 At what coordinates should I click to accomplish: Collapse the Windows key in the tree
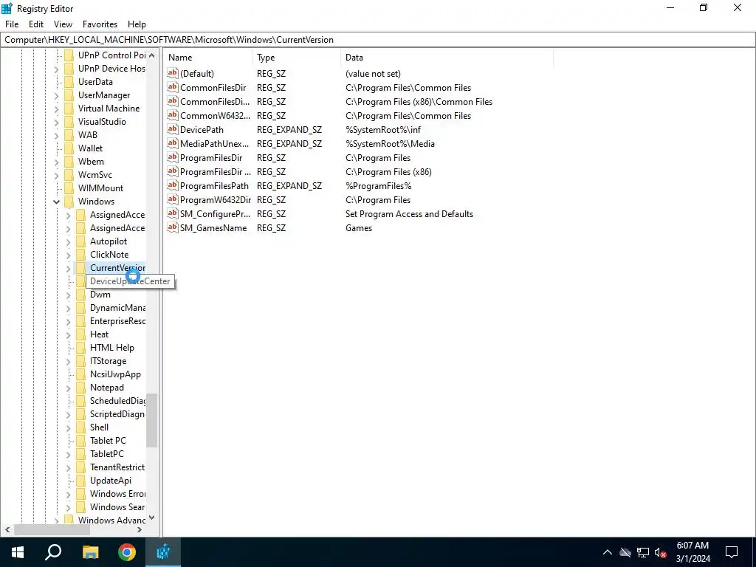click(x=56, y=202)
